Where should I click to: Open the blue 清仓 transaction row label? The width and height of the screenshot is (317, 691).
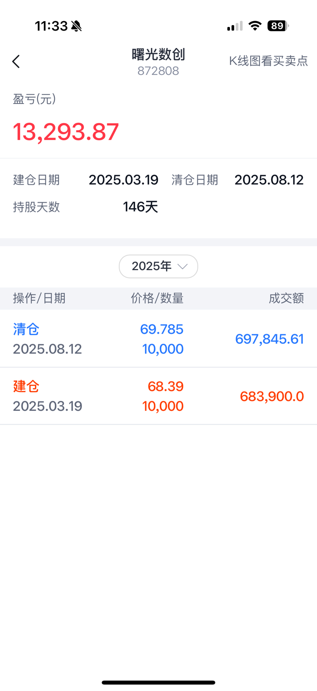pos(26,329)
